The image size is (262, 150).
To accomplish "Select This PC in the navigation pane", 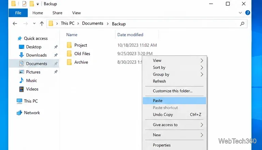I will [31, 101].
